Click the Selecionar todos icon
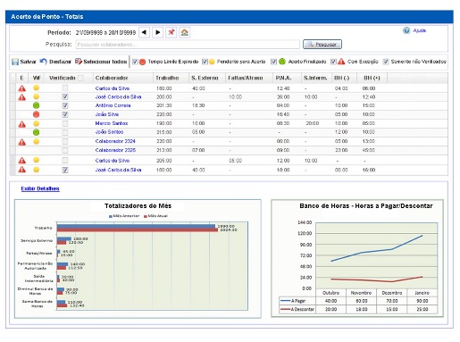Screen dimensions: 460x342 click(x=79, y=62)
